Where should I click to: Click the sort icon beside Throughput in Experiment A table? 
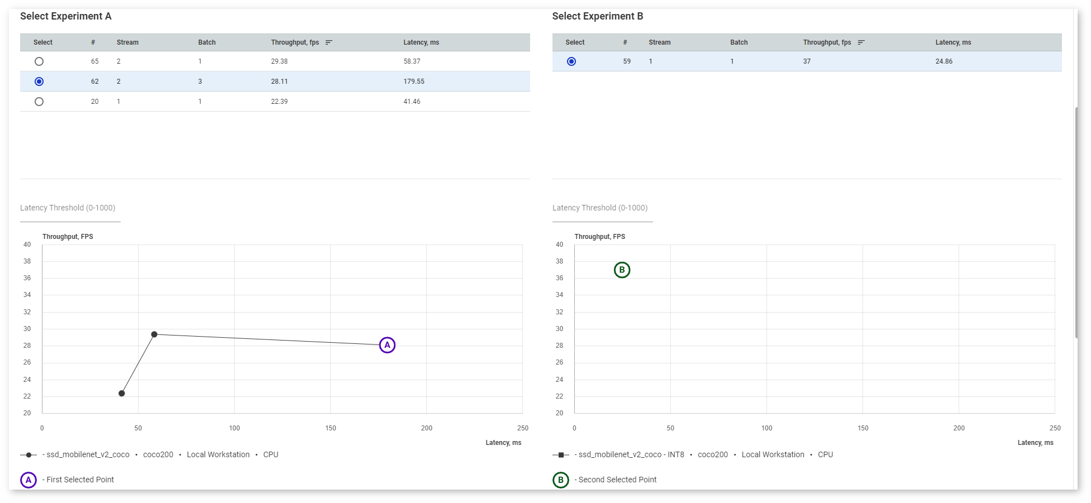(x=329, y=42)
